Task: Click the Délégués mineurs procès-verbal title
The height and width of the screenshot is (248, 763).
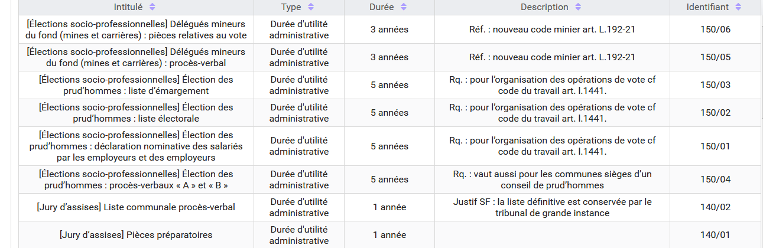Action: point(136,57)
